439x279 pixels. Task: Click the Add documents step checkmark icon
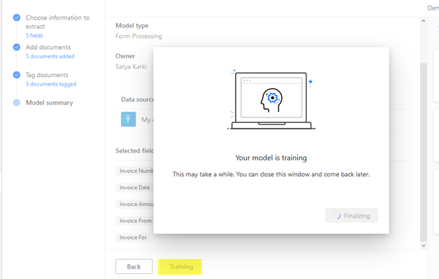(x=16, y=47)
